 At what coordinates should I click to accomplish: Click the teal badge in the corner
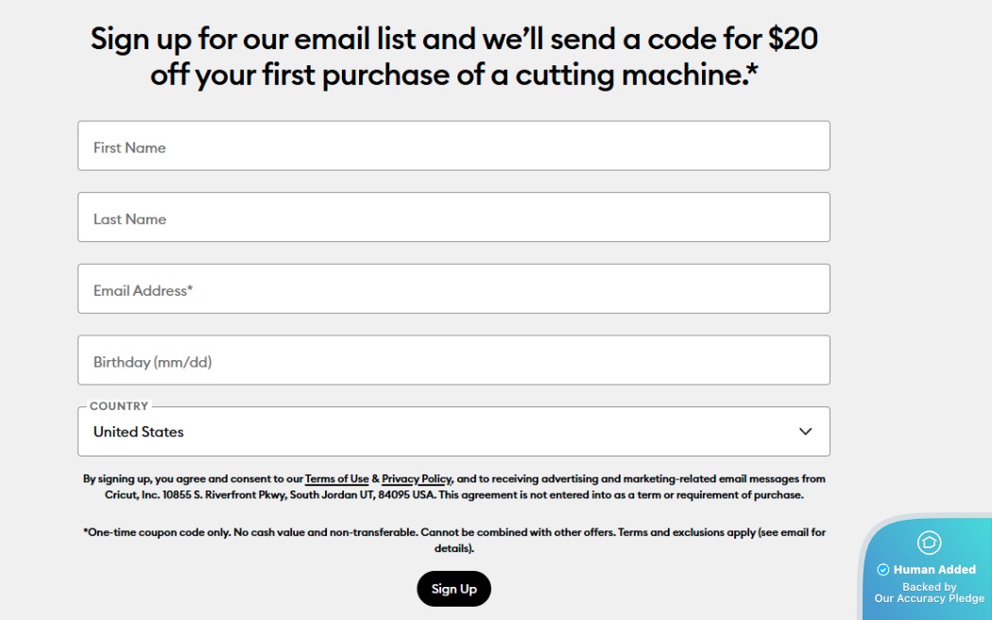pos(929,567)
